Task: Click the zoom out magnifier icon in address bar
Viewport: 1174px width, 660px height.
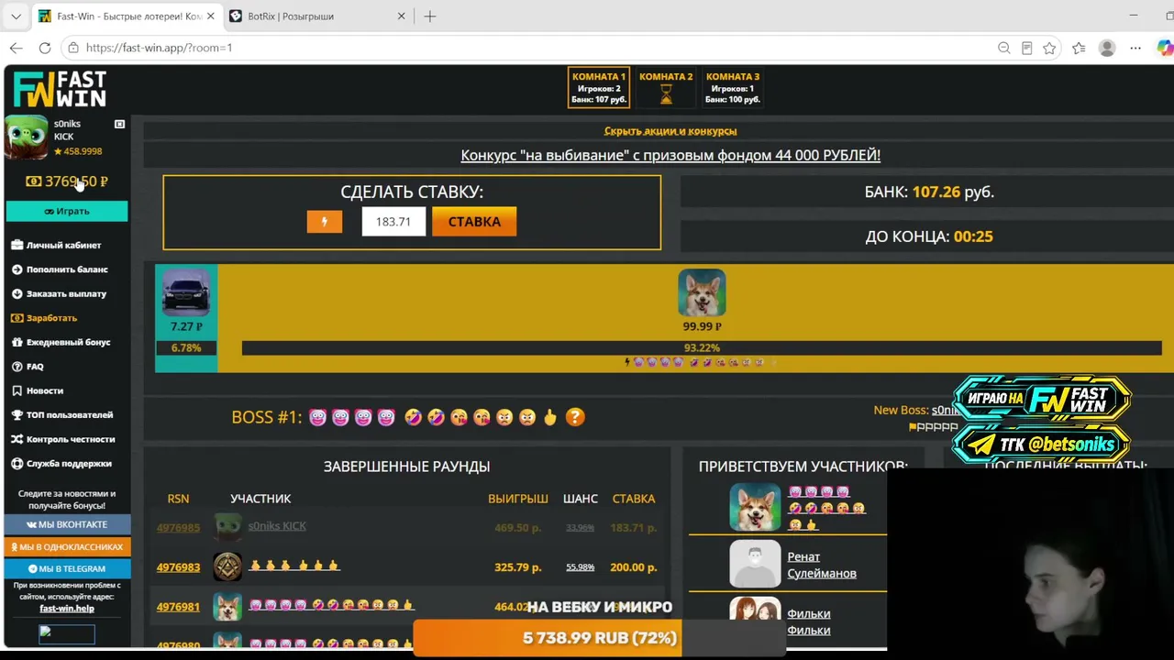Action: [1003, 48]
